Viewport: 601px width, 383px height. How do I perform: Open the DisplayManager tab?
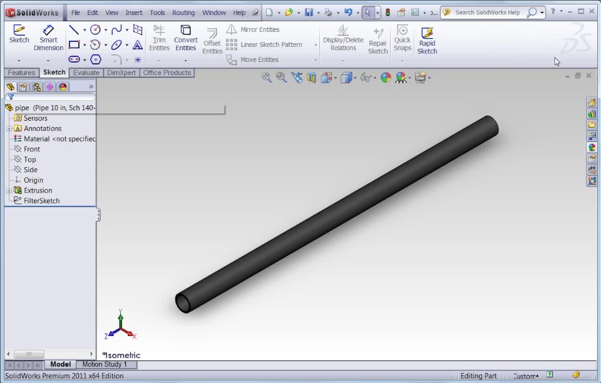pyautogui.click(x=63, y=87)
